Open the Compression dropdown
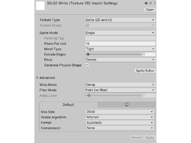This screenshot has width=191, height=143. (x=120, y=128)
